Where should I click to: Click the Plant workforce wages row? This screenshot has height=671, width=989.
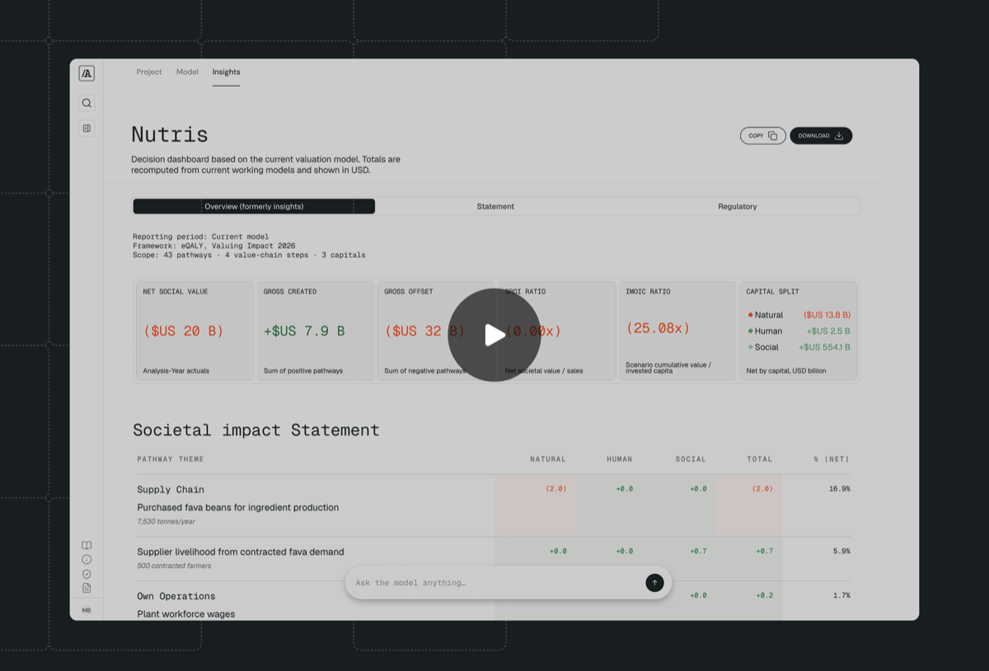[186, 614]
